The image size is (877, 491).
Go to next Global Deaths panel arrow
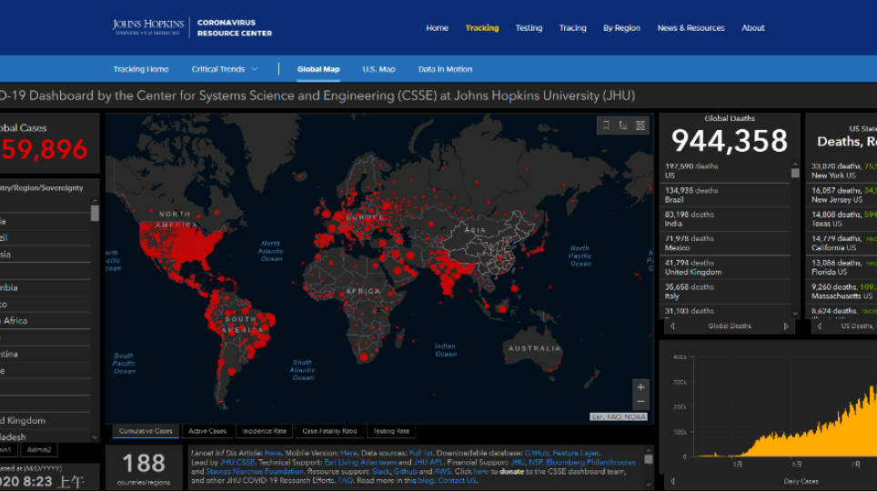point(786,326)
